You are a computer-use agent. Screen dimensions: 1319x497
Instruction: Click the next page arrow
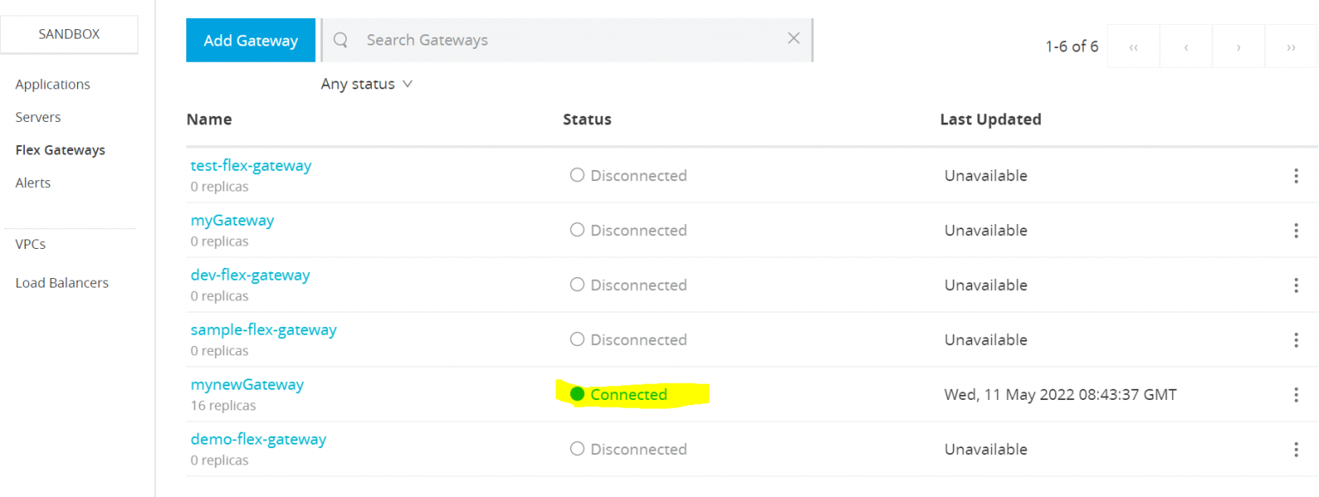pos(1238,46)
